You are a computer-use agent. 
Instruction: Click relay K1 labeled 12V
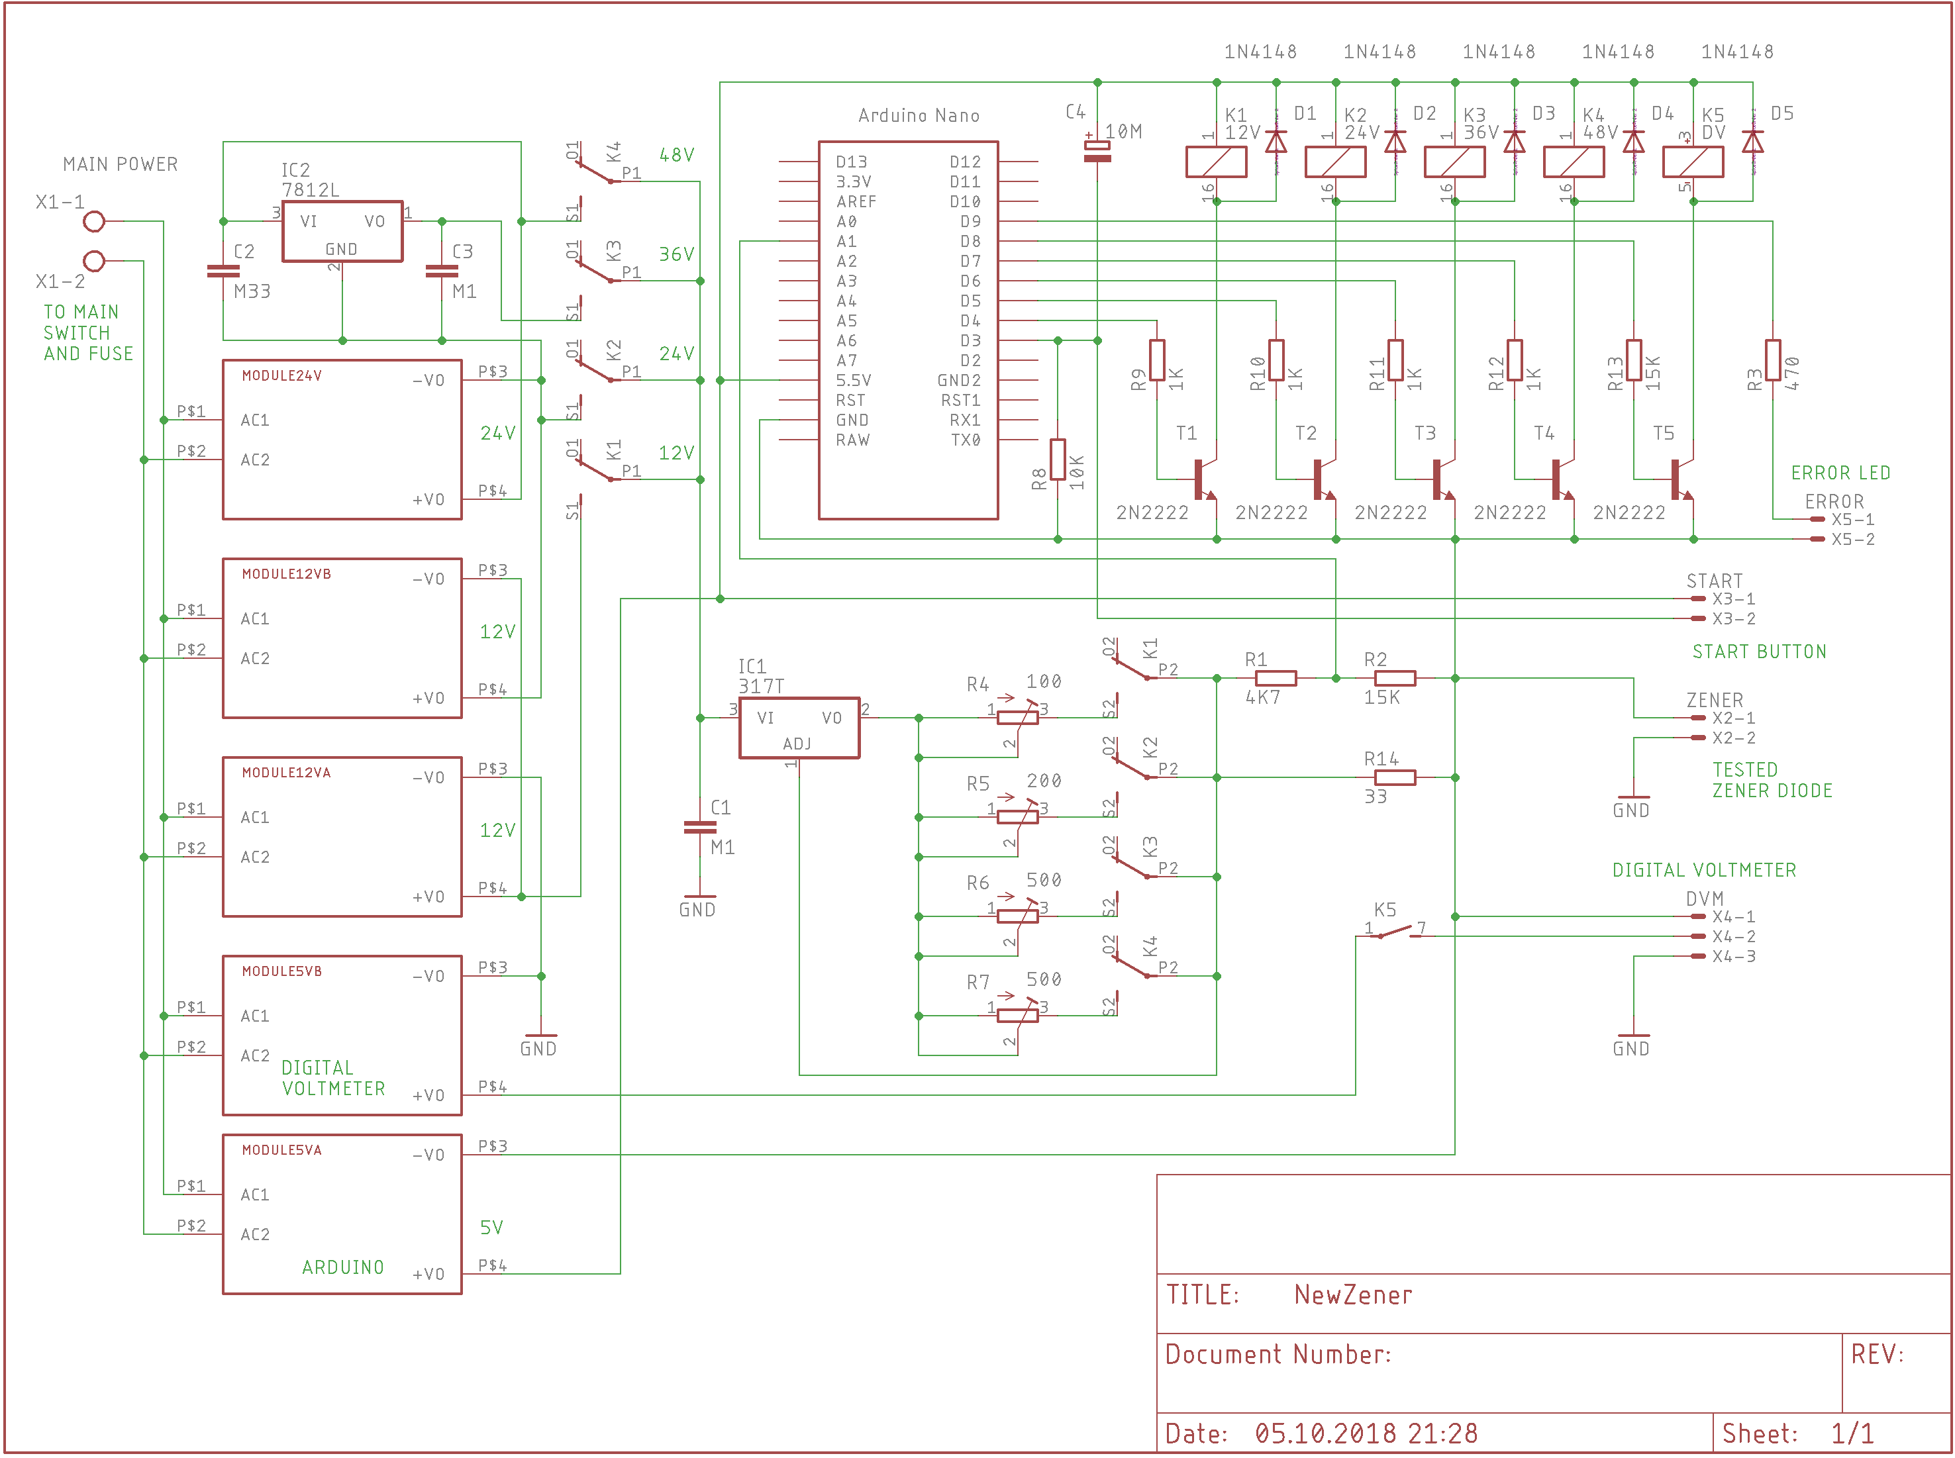click(x=1217, y=162)
